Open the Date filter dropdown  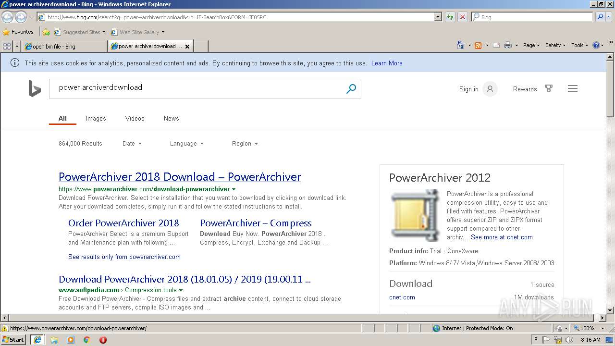coord(132,143)
